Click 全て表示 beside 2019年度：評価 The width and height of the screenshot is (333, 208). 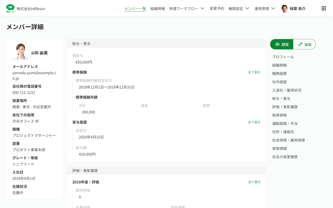[254, 182]
